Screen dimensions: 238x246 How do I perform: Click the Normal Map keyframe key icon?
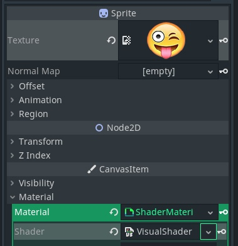pos(224,71)
